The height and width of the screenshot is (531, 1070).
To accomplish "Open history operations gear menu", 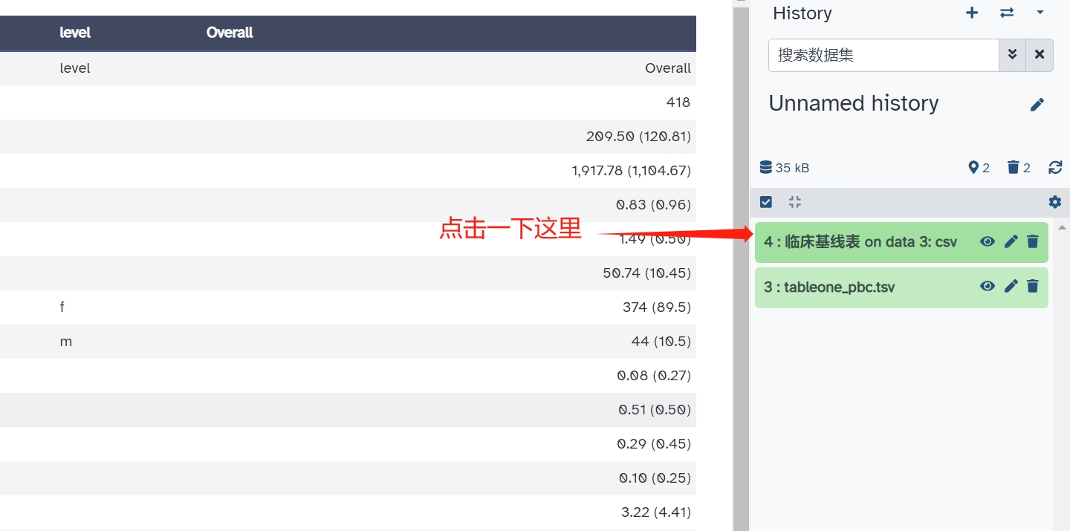I will point(1054,202).
